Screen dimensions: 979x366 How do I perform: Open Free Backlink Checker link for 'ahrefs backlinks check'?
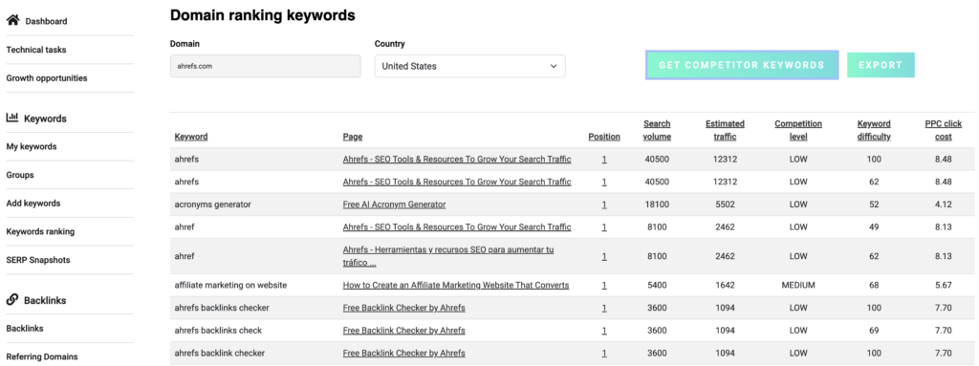pyautogui.click(x=404, y=331)
